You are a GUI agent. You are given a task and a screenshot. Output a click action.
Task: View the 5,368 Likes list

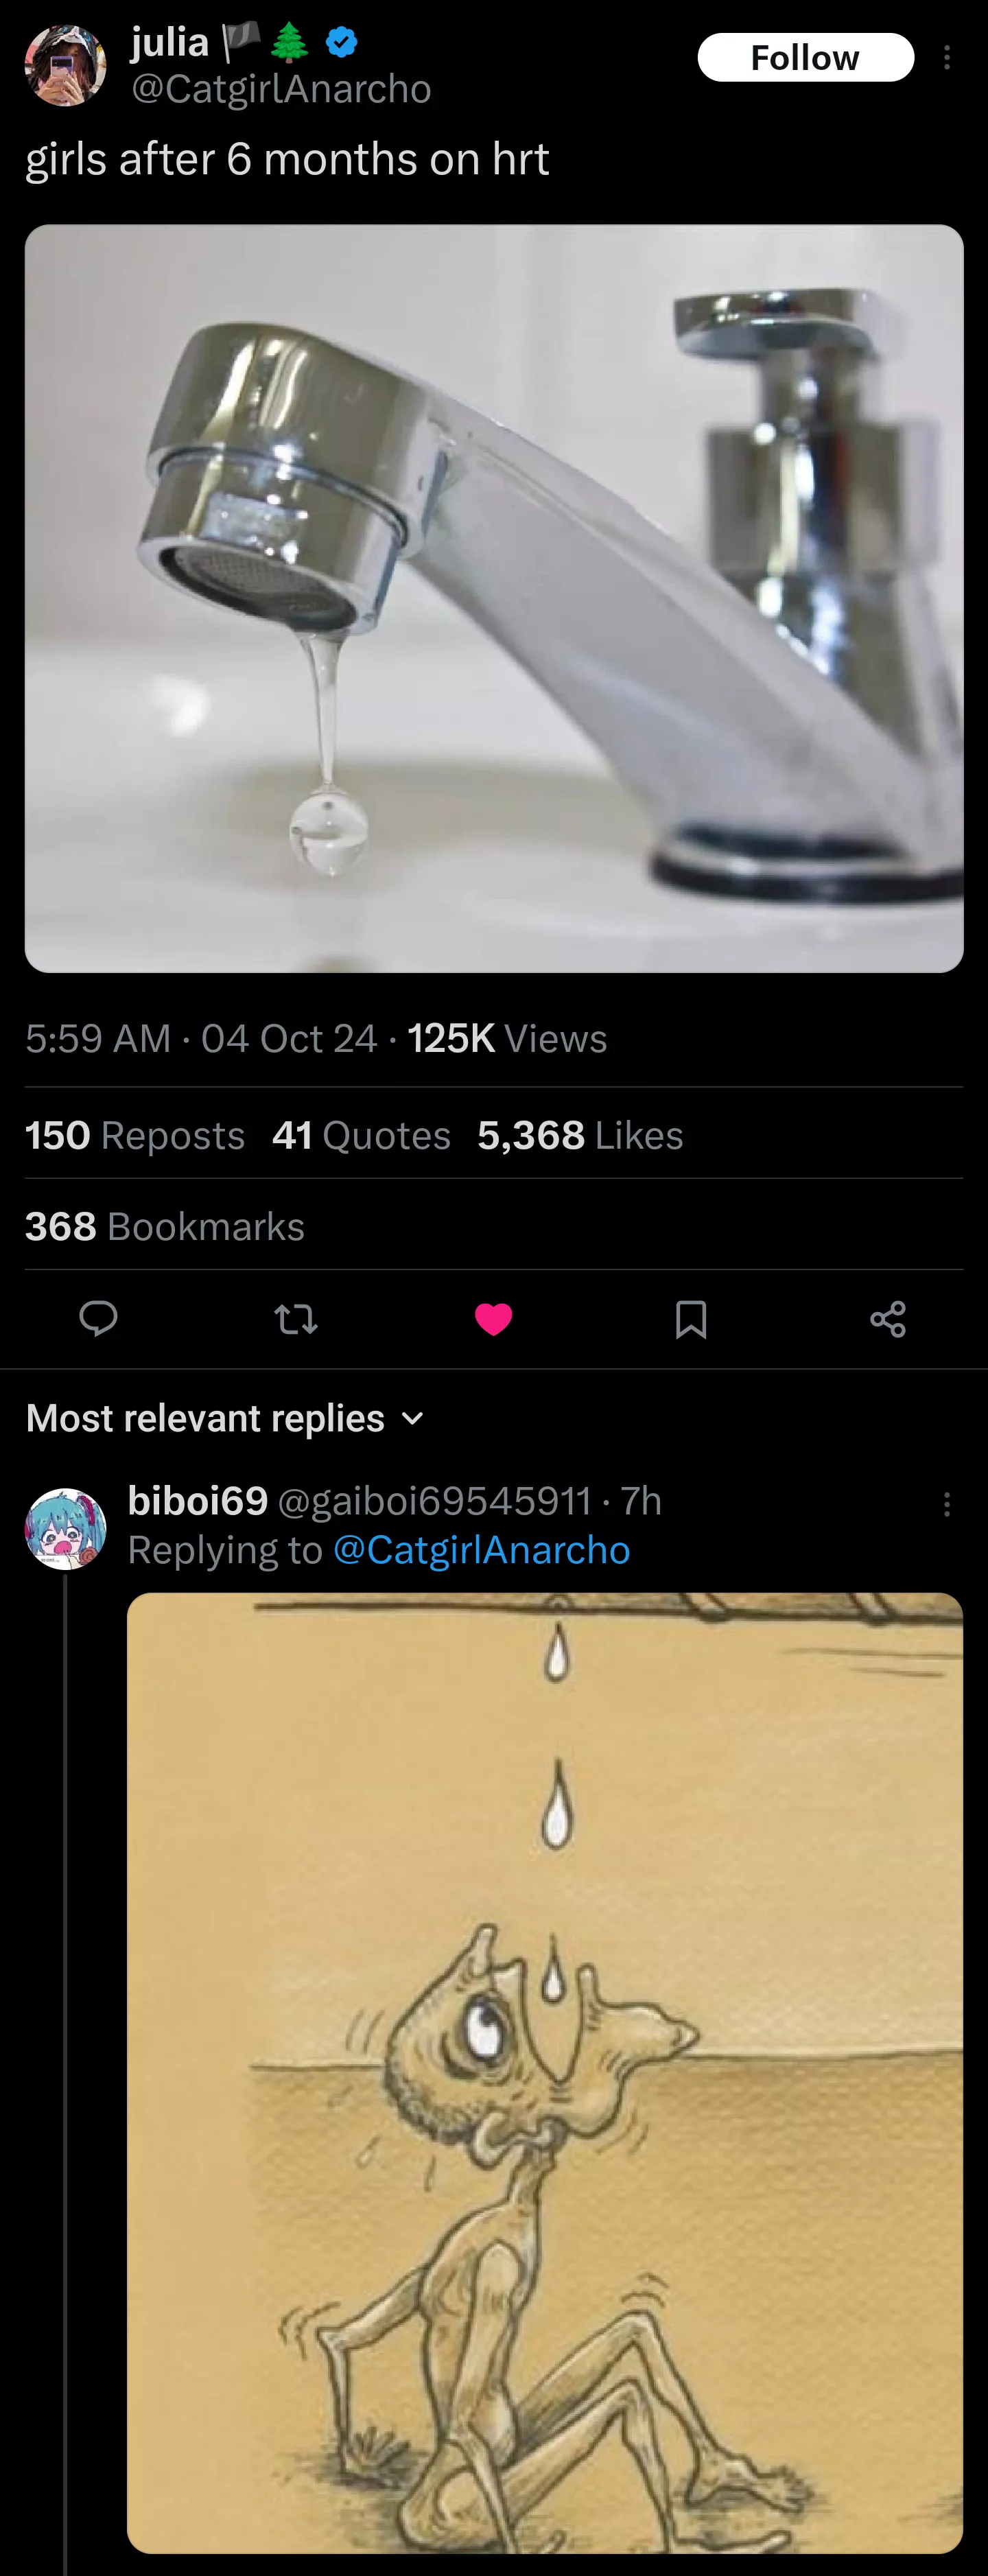[x=580, y=1136]
